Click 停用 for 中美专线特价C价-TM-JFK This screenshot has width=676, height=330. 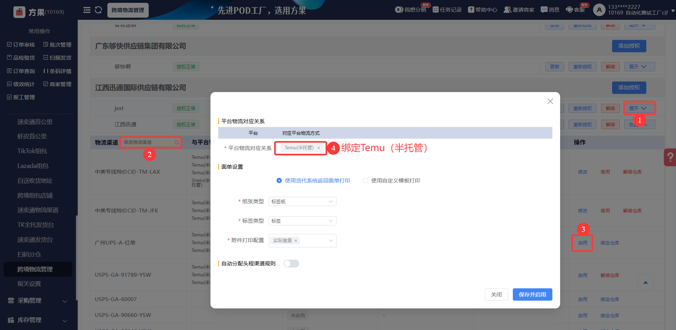[x=605, y=211]
